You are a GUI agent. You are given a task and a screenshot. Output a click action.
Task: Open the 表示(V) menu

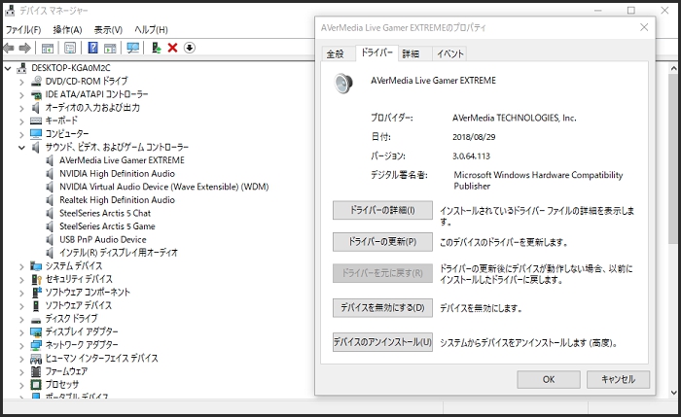pyautogui.click(x=108, y=29)
